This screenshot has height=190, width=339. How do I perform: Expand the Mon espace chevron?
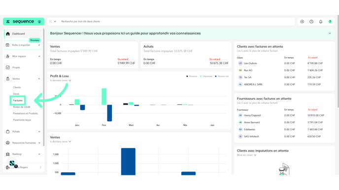point(39,56)
